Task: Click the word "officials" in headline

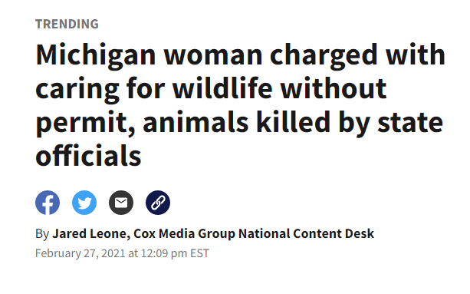Action: point(88,155)
